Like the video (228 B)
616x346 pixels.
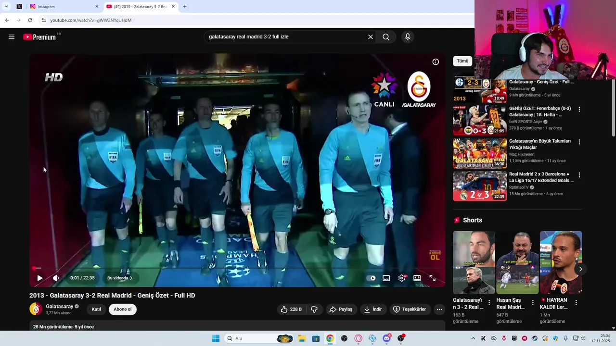tap(291, 309)
